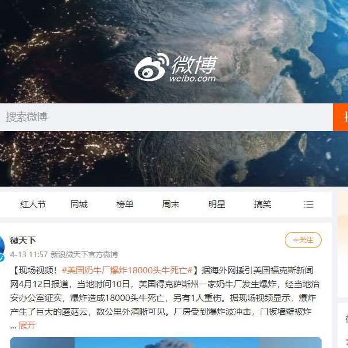Focus the 搜索微博 search field
This screenshot has width=348, height=348.
coord(167,117)
